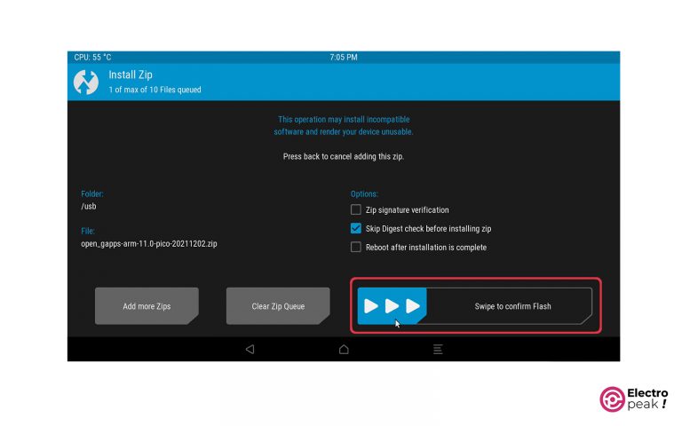
Task: Click the '1 of max of 10 Files queued' text
Action: [x=155, y=90]
